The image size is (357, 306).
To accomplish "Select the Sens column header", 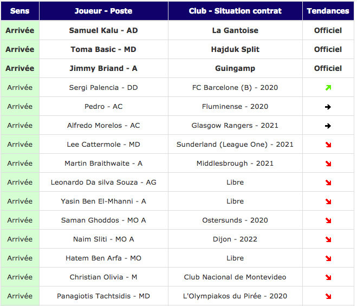I will [x=20, y=11].
